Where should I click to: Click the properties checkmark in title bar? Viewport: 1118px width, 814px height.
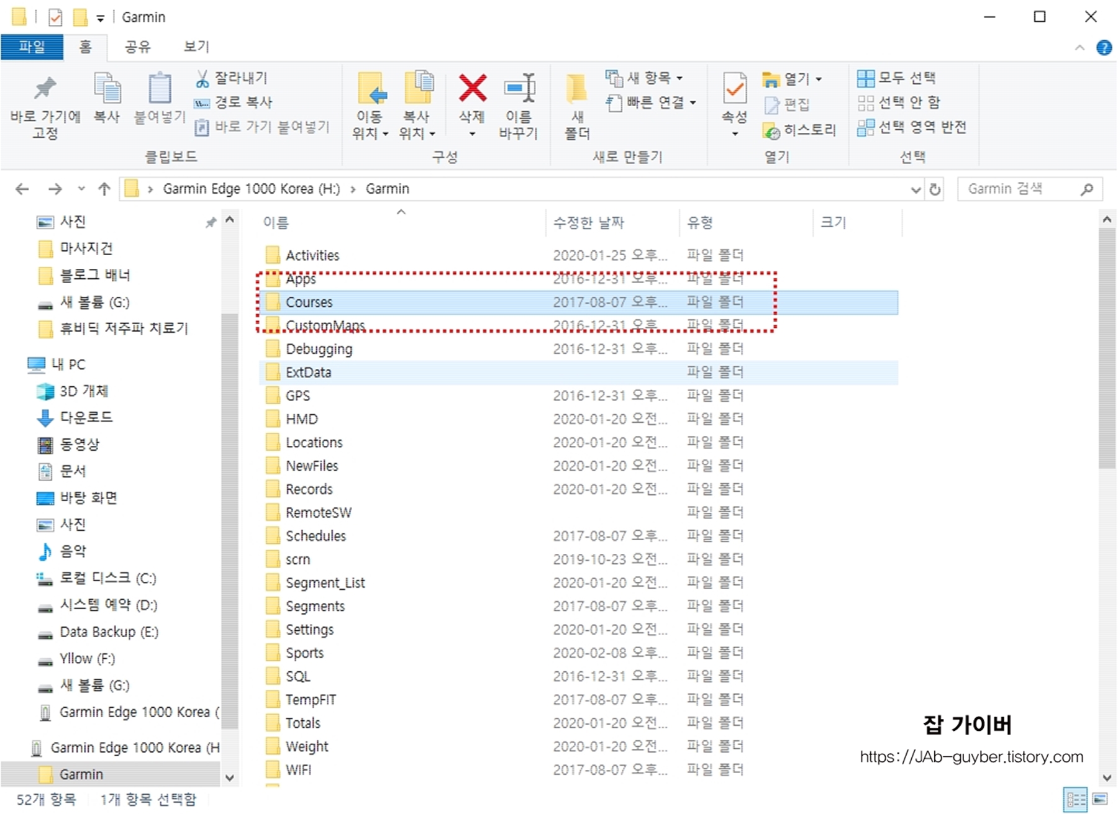click(55, 17)
